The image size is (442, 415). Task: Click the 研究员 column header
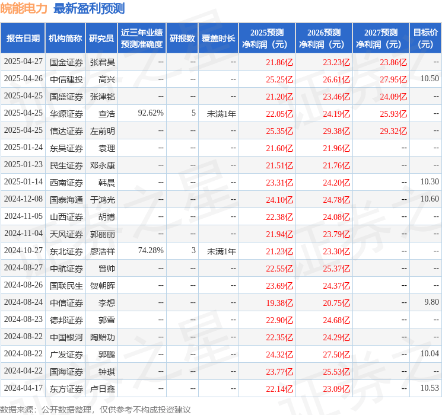(x=101, y=39)
